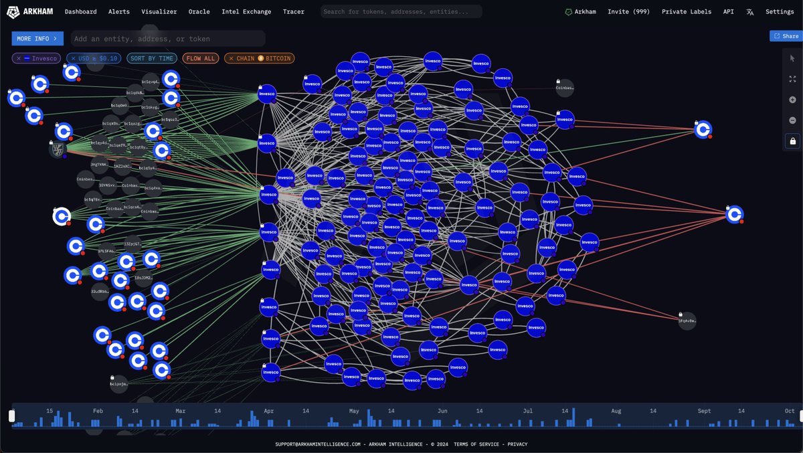
Task: Open Private Labels page
Action: tap(687, 11)
